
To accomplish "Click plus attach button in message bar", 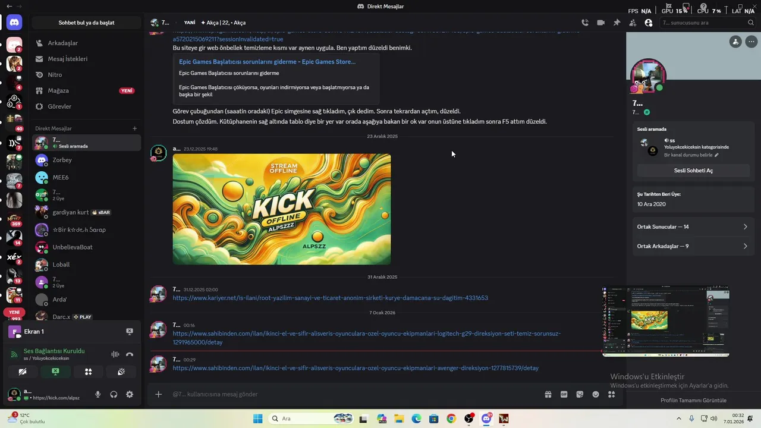I will tap(158, 394).
